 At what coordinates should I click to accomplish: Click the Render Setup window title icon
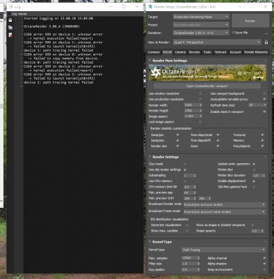tap(151, 7)
